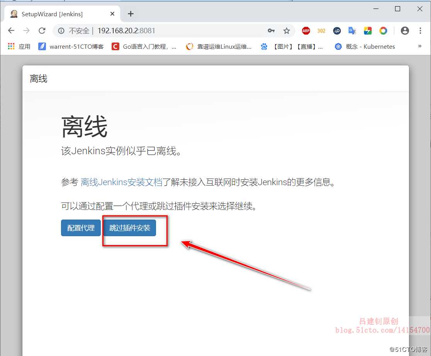The image size is (431, 356).
Task: Click the browser forward arrow
Action: coord(26,31)
